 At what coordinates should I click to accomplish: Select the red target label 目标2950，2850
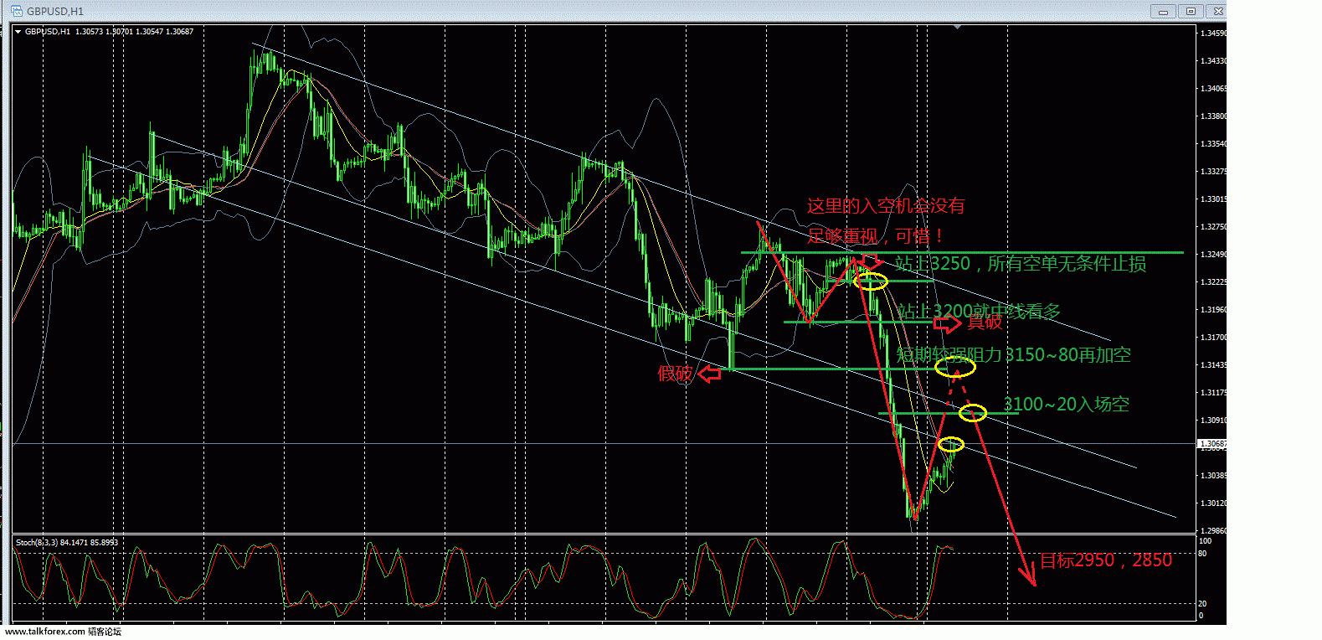click(1106, 560)
